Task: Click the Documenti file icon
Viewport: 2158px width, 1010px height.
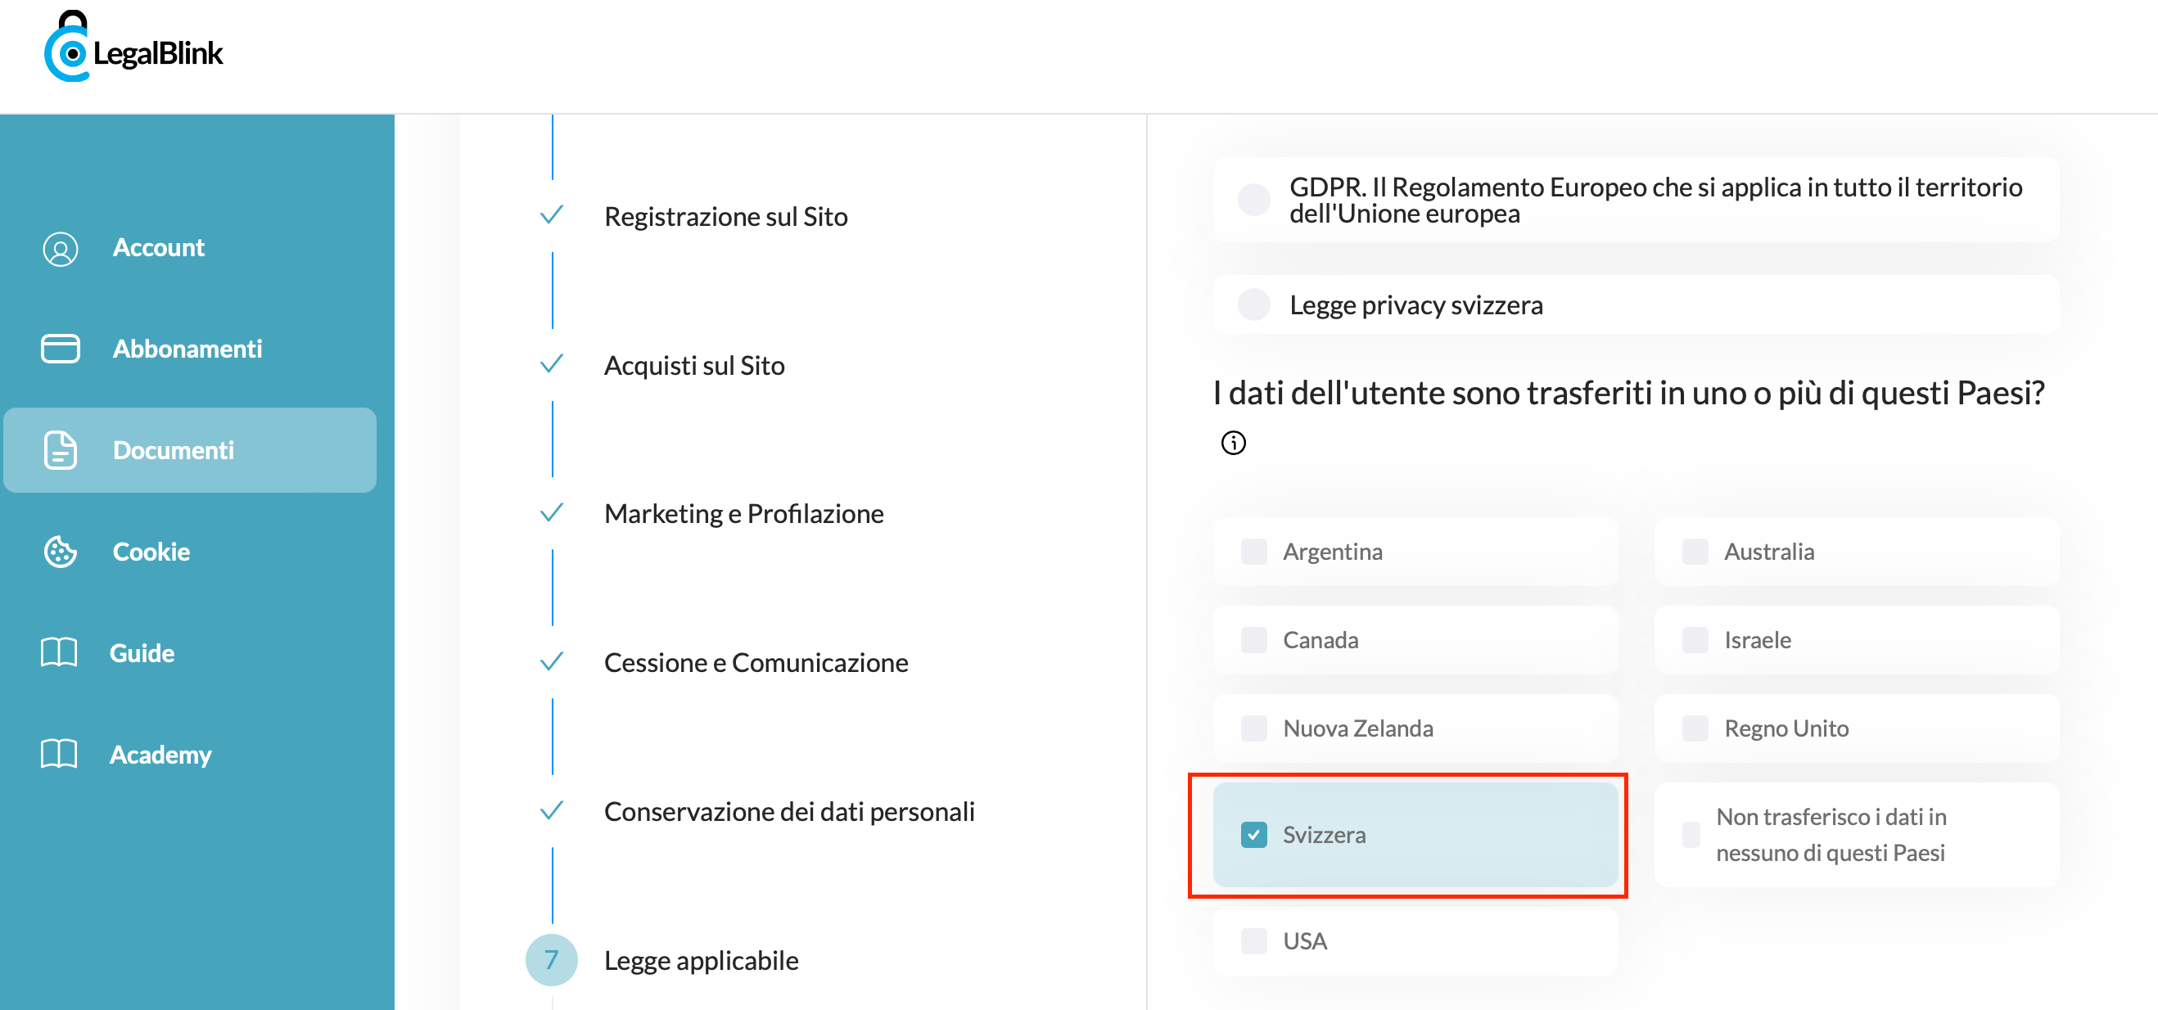Action: [61, 450]
